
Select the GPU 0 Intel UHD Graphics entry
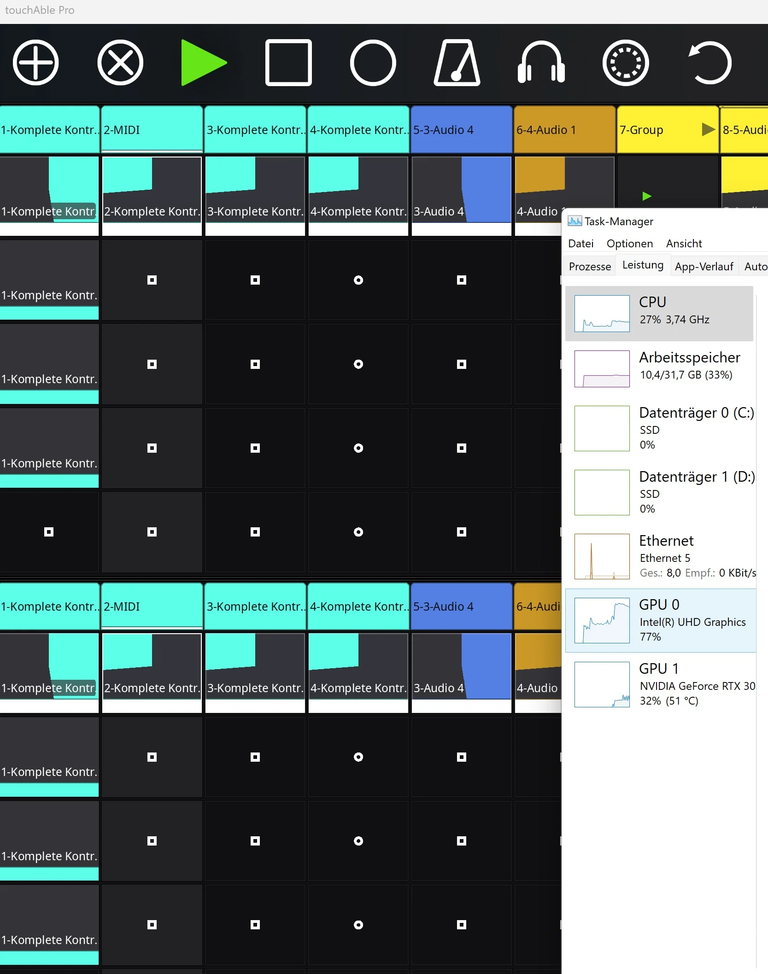click(x=661, y=620)
